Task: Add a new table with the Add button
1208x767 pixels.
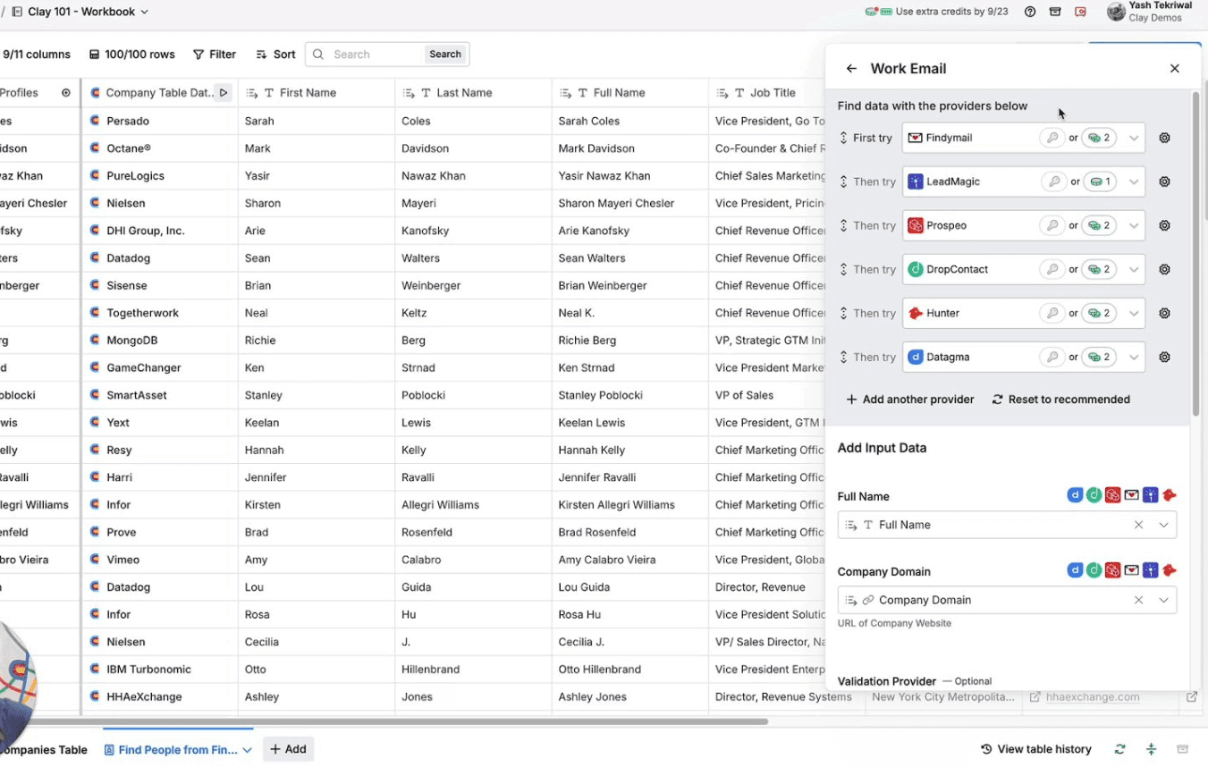Action: 288,749
